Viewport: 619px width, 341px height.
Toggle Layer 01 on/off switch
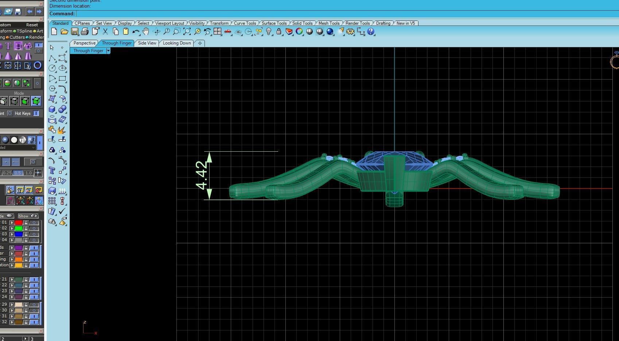click(x=34, y=222)
